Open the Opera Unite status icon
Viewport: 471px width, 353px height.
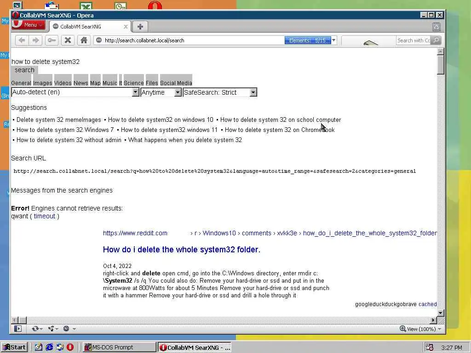(51, 329)
